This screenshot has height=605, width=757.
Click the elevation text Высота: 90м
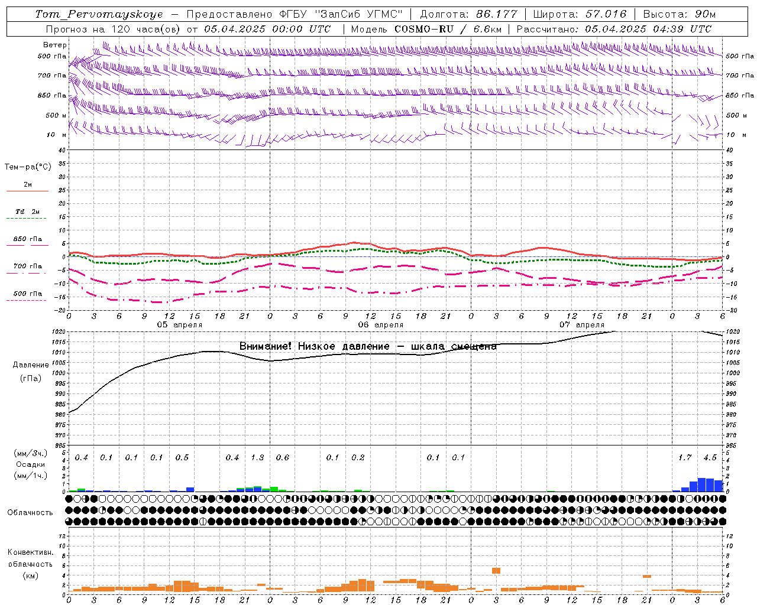680,14
